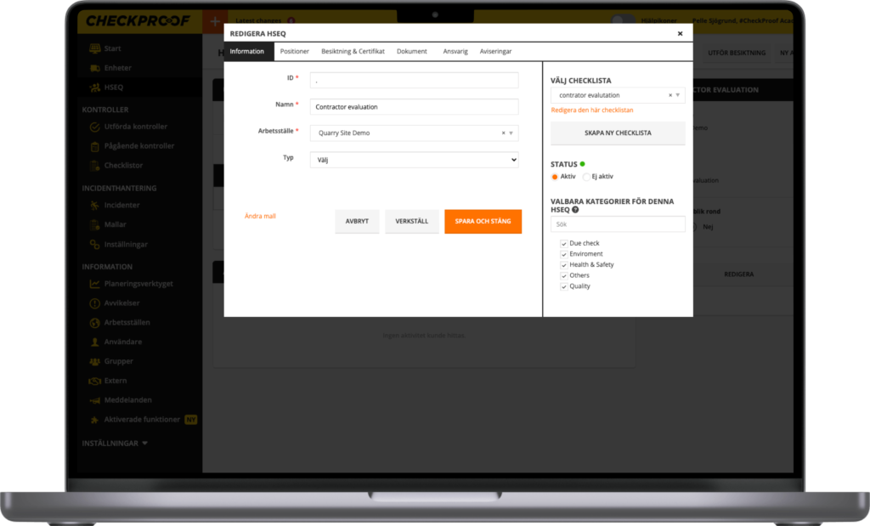
Task: Click the help icon beside Valbara kategorier
Action: 575,210
